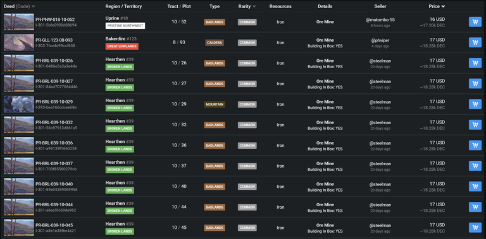The width and height of the screenshot is (486, 239).
Task: Click the CALDERA type badge
Action: pos(215,43)
